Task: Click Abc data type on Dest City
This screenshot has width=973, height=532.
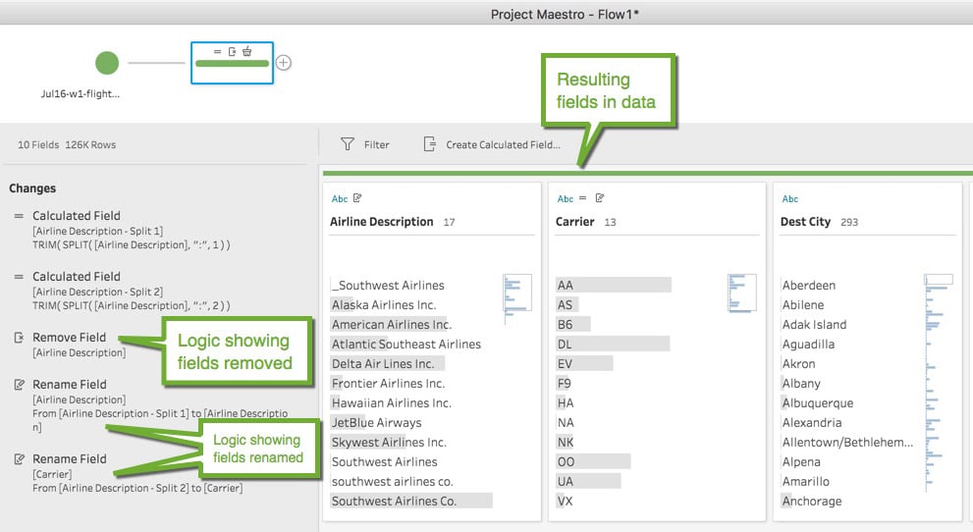Action: (790, 199)
